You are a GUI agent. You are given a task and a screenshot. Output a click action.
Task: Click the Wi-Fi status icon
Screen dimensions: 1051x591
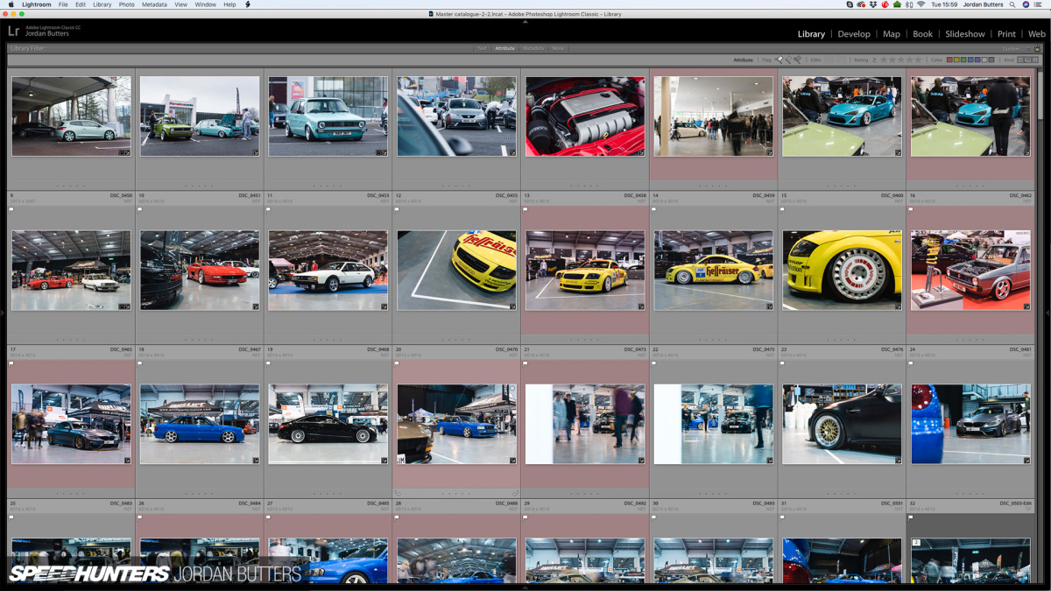[x=921, y=4]
